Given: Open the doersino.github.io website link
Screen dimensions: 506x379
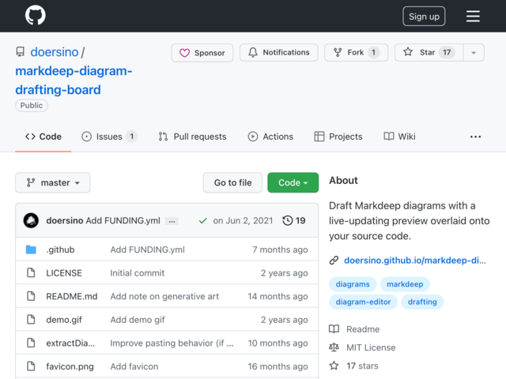Looking at the screenshot, I should pyautogui.click(x=414, y=261).
